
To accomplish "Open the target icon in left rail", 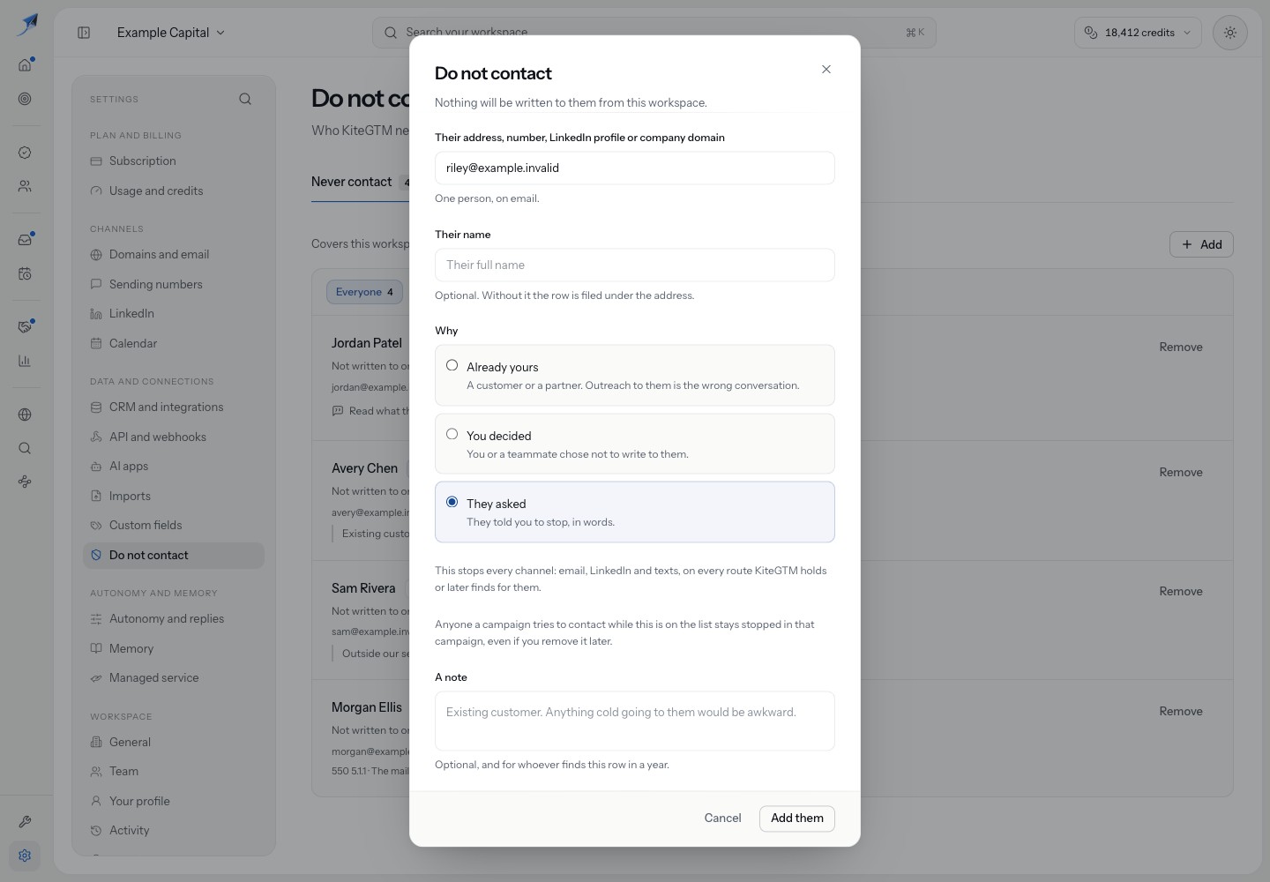I will pyautogui.click(x=25, y=99).
